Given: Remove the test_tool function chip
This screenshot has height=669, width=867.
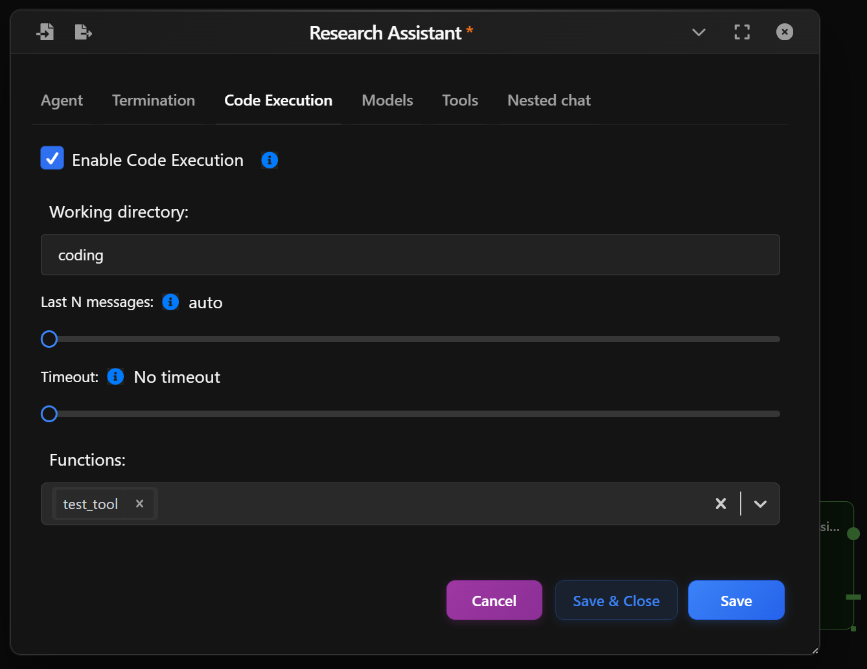Looking at the screenshot, I should (139, 503).
